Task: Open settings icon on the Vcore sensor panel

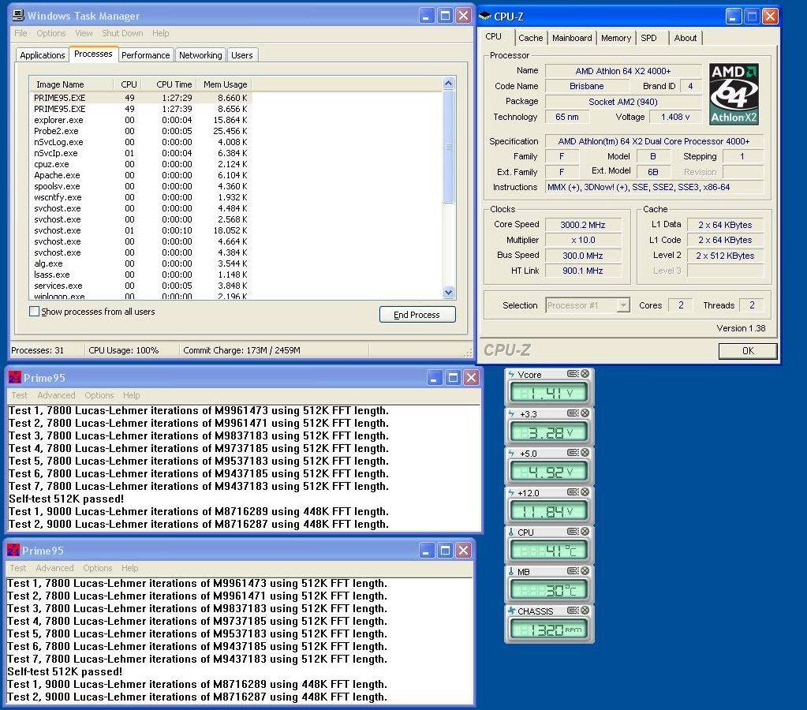Action: [x=573, y=374]
